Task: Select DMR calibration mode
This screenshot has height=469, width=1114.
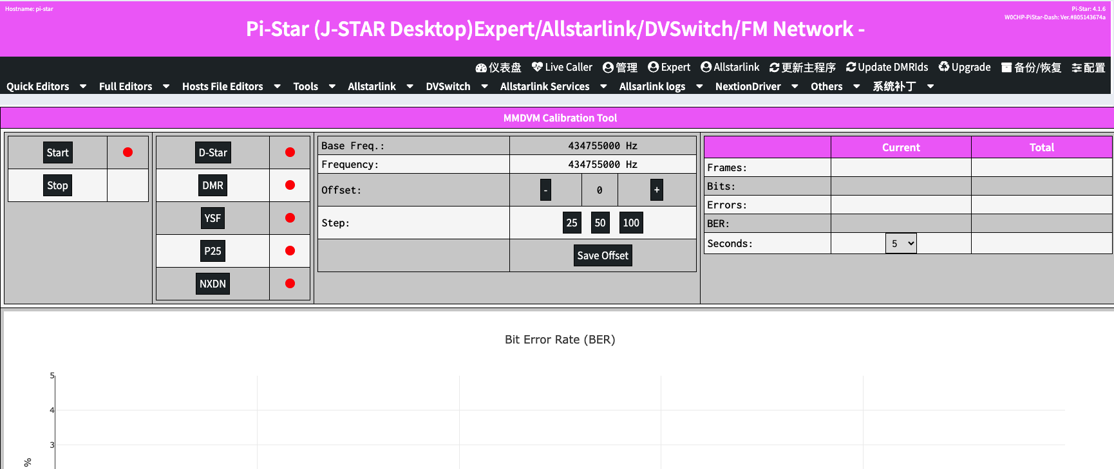Action: 212,185
